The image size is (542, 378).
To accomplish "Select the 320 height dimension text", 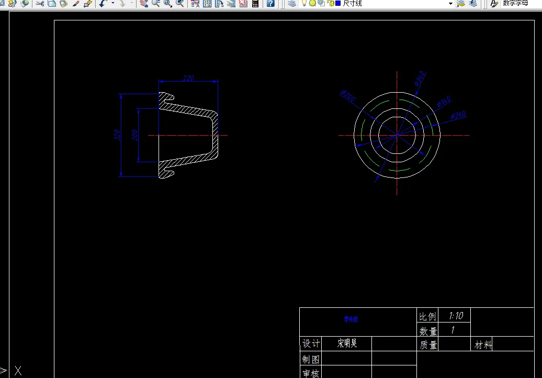I will 118,135.
